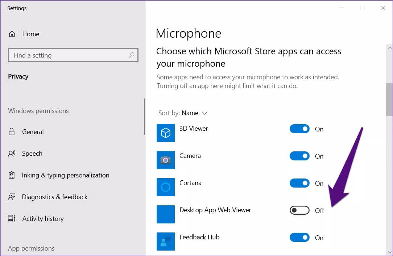Screen dimensions: 393x256
Task: Click the App permissions section label
Action: pos(31,248)
